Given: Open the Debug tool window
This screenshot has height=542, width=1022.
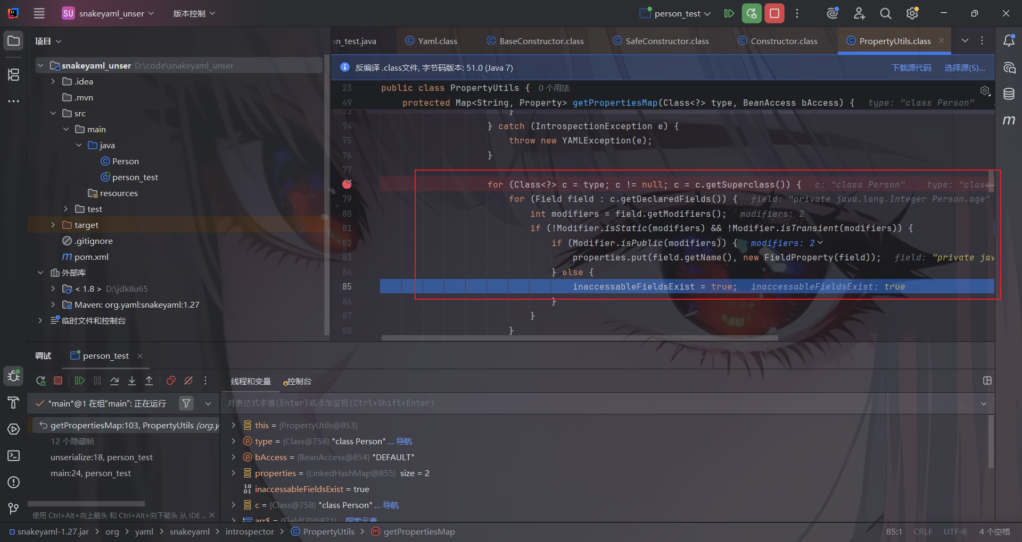Looking at the screenshot, I should point(14,376).
